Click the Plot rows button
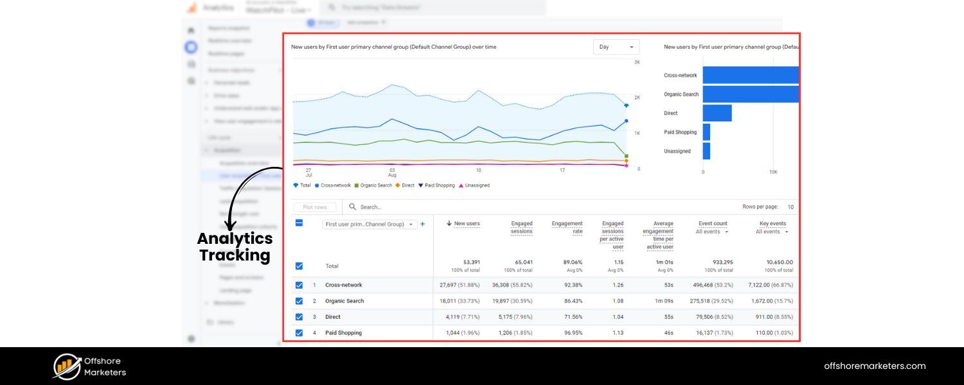 pos(315,207)
